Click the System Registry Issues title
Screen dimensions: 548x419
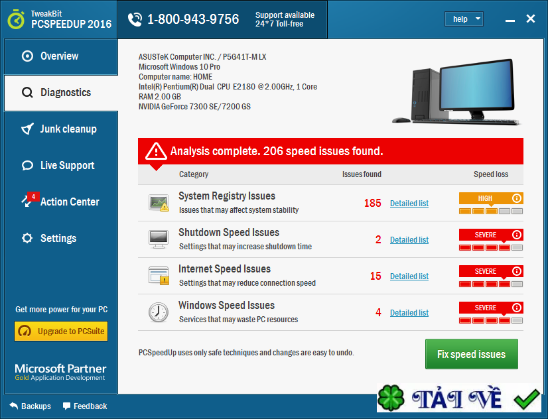[x=227, y=196]
